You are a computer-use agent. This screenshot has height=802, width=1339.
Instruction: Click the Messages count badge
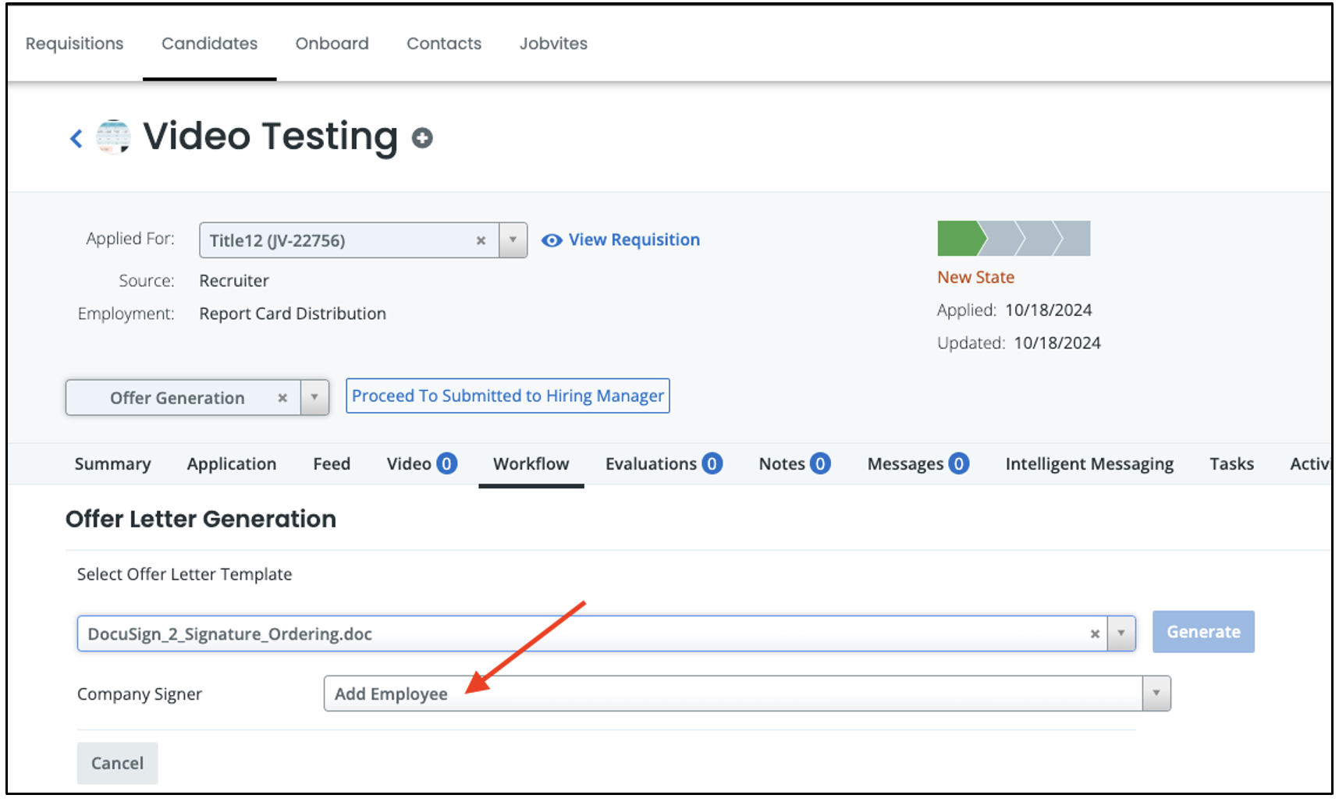pyautogui.click(x=958, y=464)
